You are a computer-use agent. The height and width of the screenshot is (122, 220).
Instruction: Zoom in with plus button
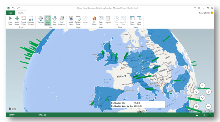[196, 107]
